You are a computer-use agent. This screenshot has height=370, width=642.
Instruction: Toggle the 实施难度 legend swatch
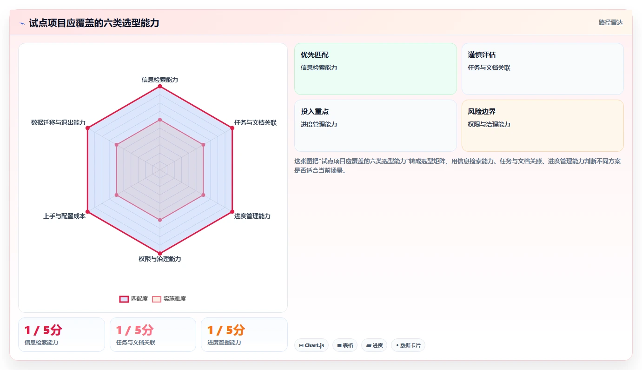point(157,299)
